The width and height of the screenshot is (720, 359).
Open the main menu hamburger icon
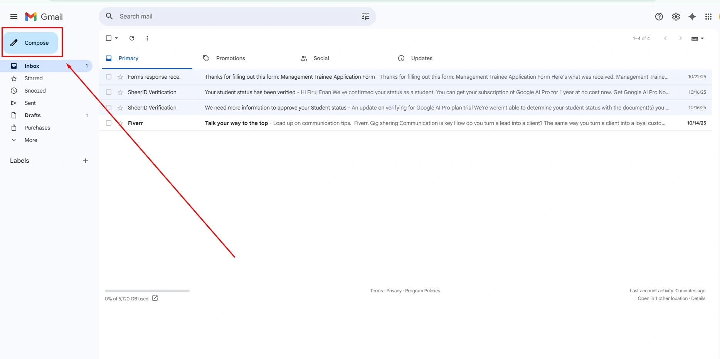(14, 17)
